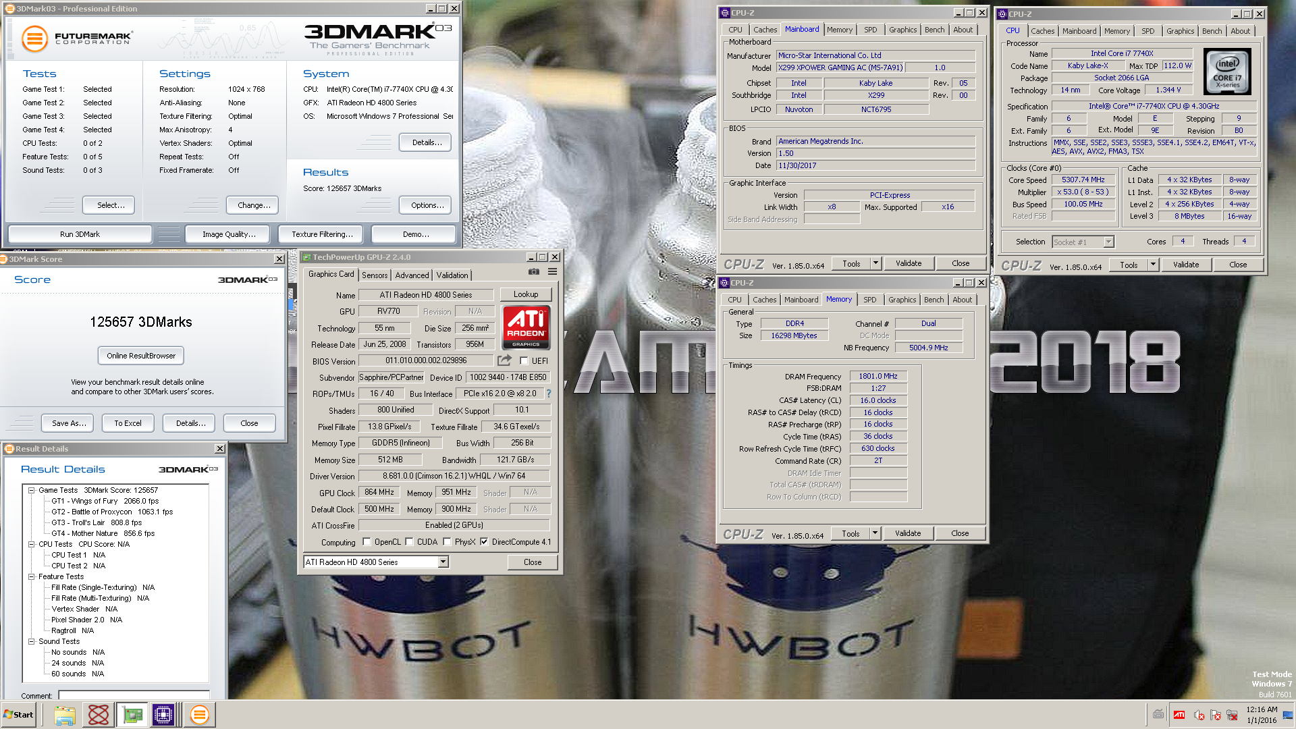The height and width of the screenshot is (729, 1296).
Task: Click the Intel Core i7 logo in CPU-Z
Action: pos(1227,72)
